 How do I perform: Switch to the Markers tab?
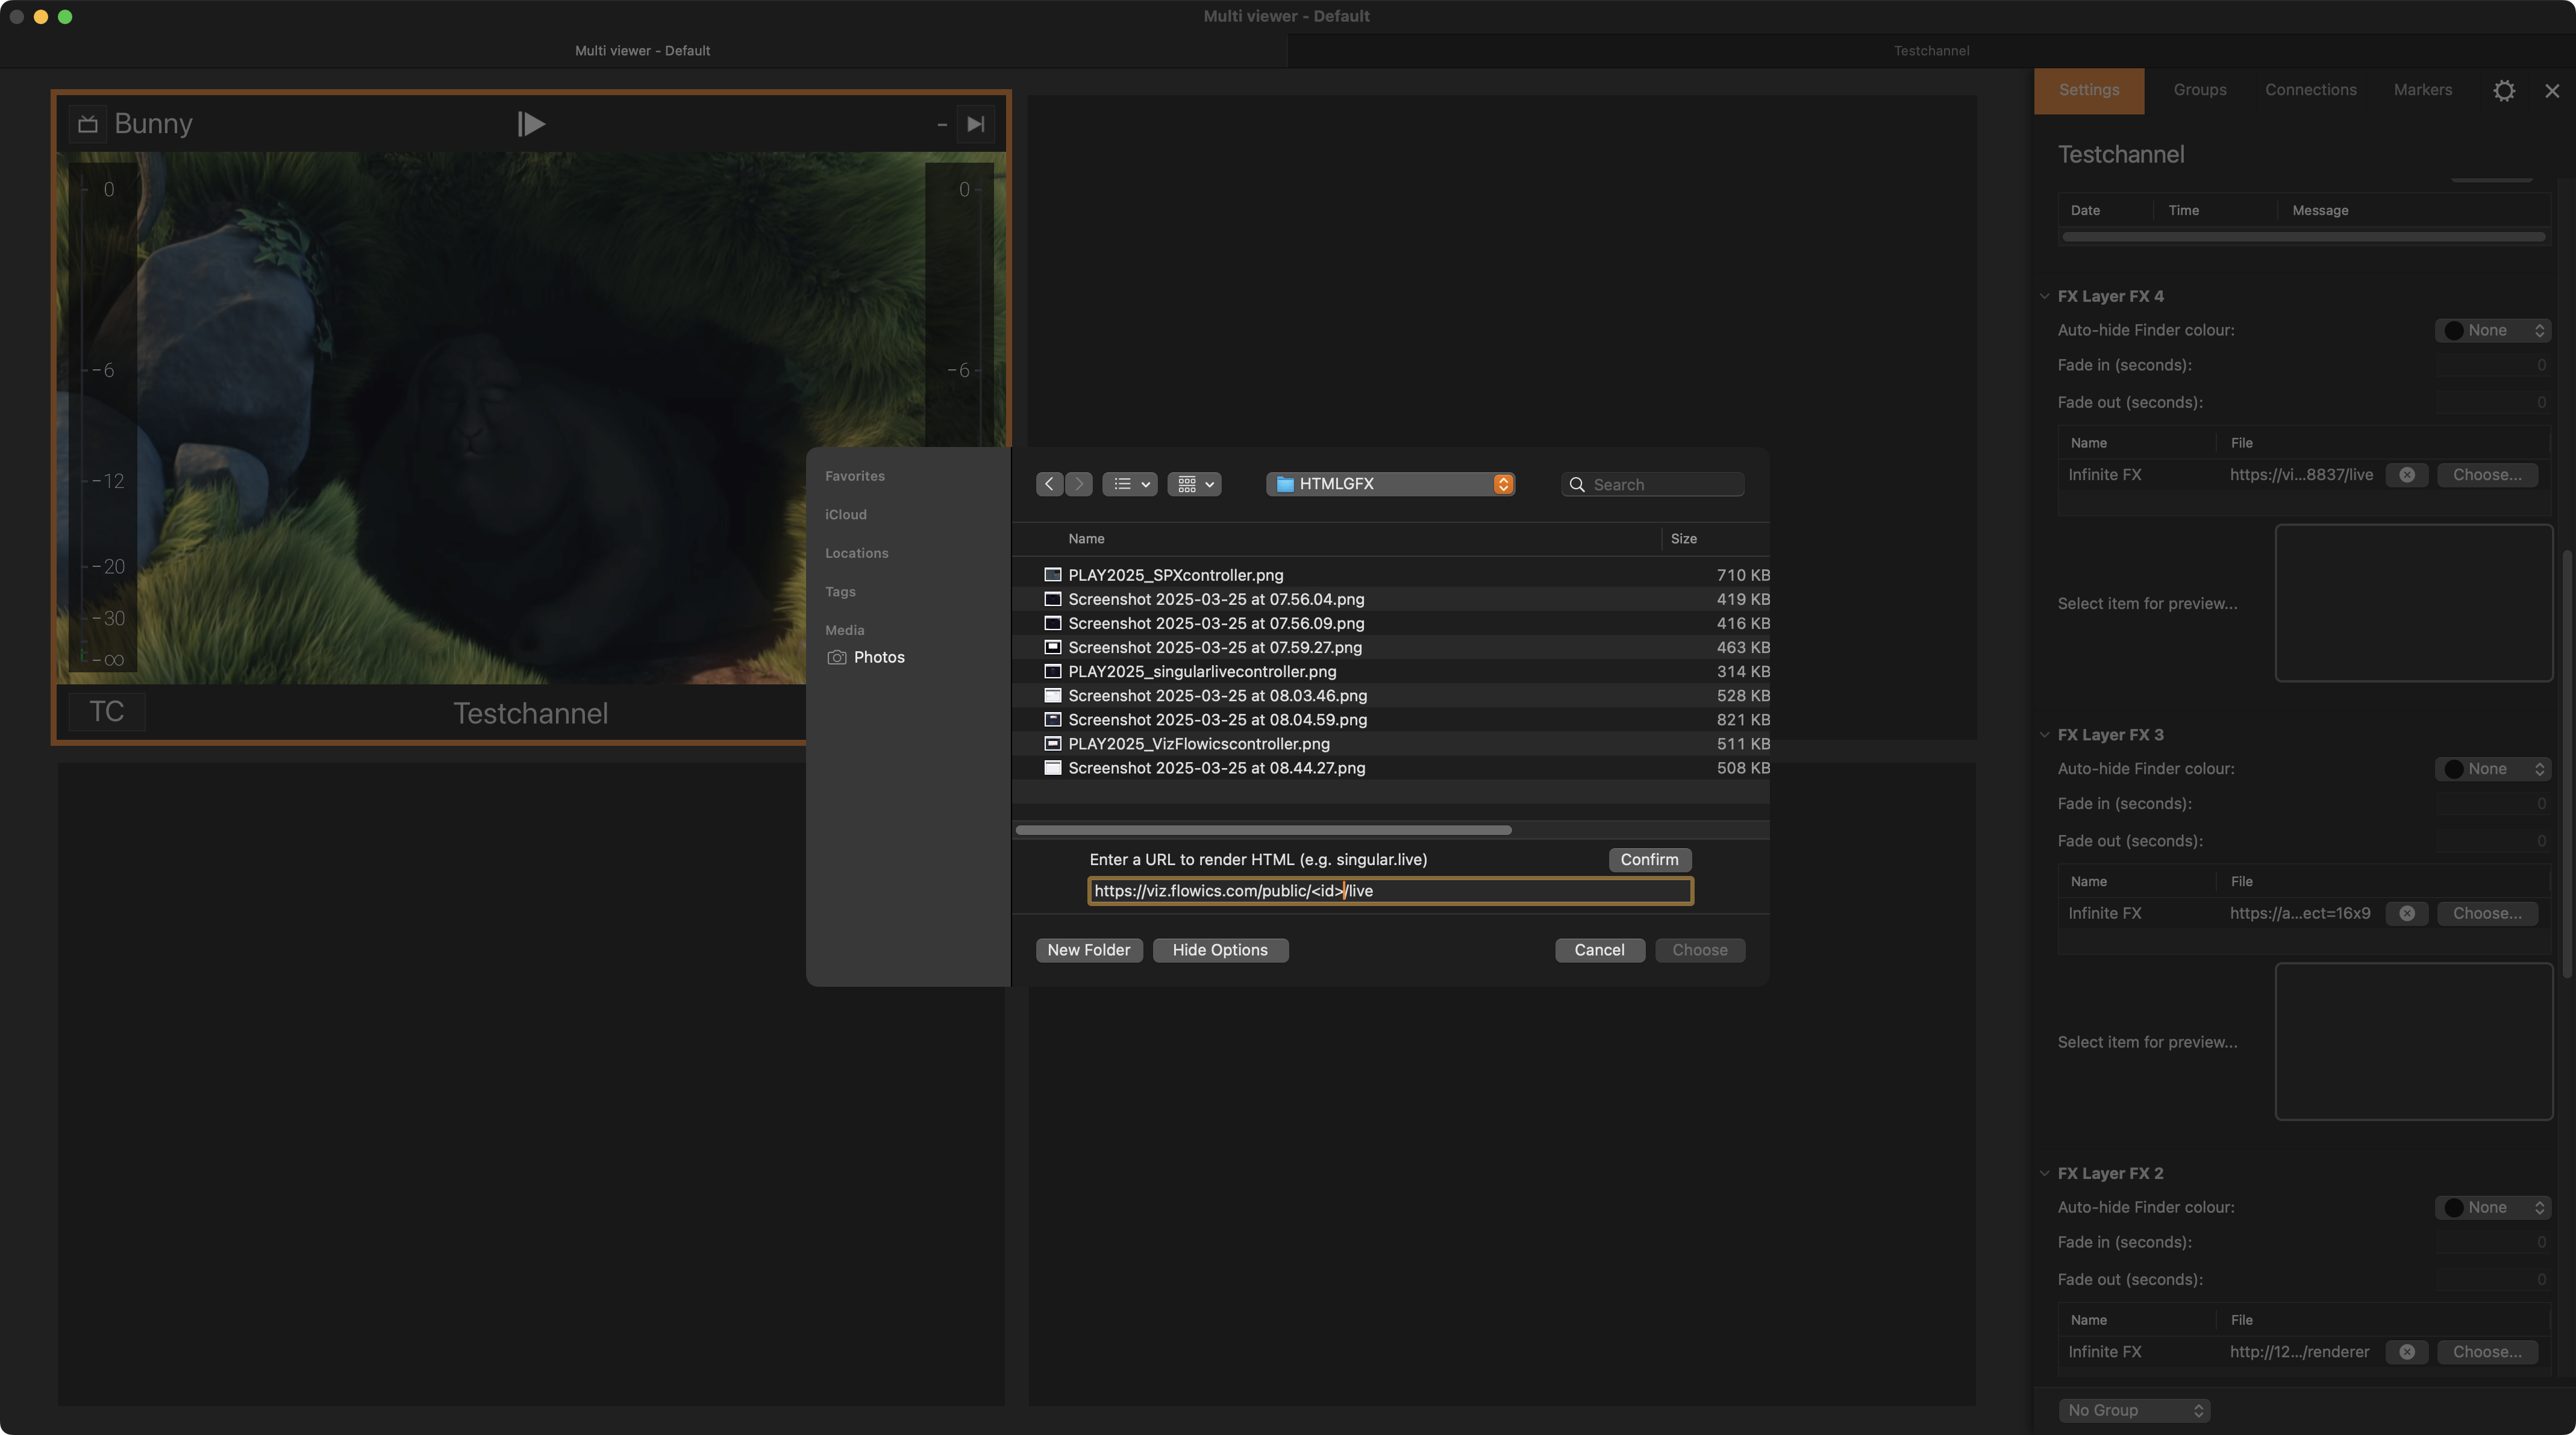pyautogui.click(x=2422, y=90)
